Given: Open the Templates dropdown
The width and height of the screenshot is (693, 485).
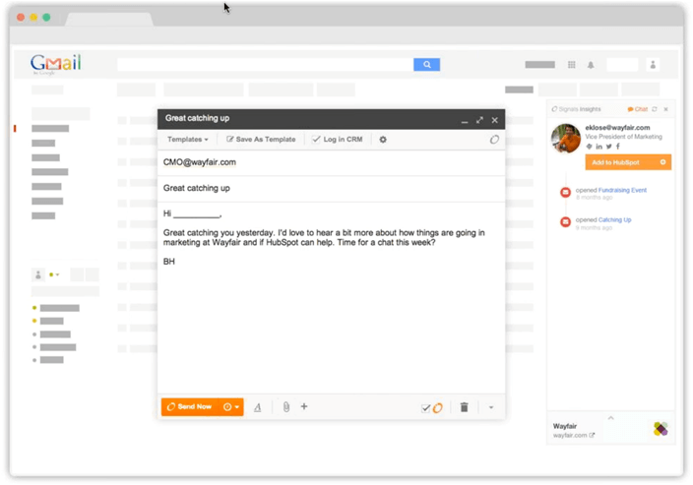Looking at the screenshot, I should click(187, 140).
